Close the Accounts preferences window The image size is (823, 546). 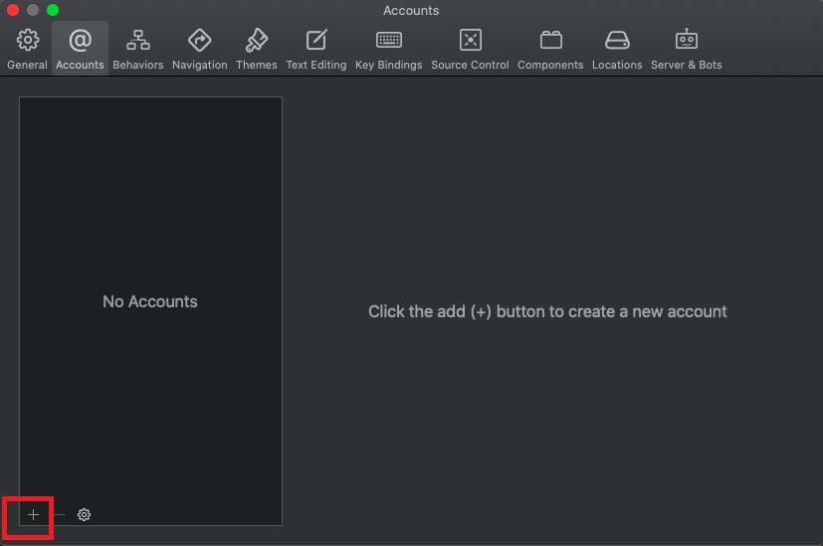13,10
